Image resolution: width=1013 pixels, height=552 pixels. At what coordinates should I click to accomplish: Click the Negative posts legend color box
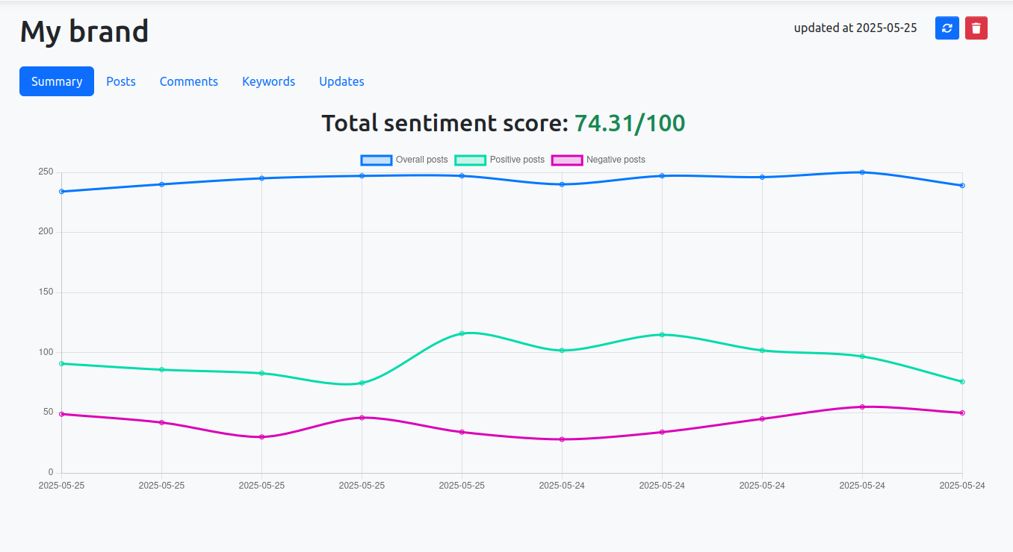pyautogui.click(x=566, y=160)
